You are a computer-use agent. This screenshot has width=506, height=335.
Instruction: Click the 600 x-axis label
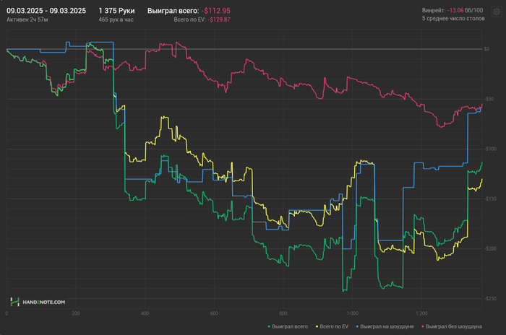tap(214, 313)
